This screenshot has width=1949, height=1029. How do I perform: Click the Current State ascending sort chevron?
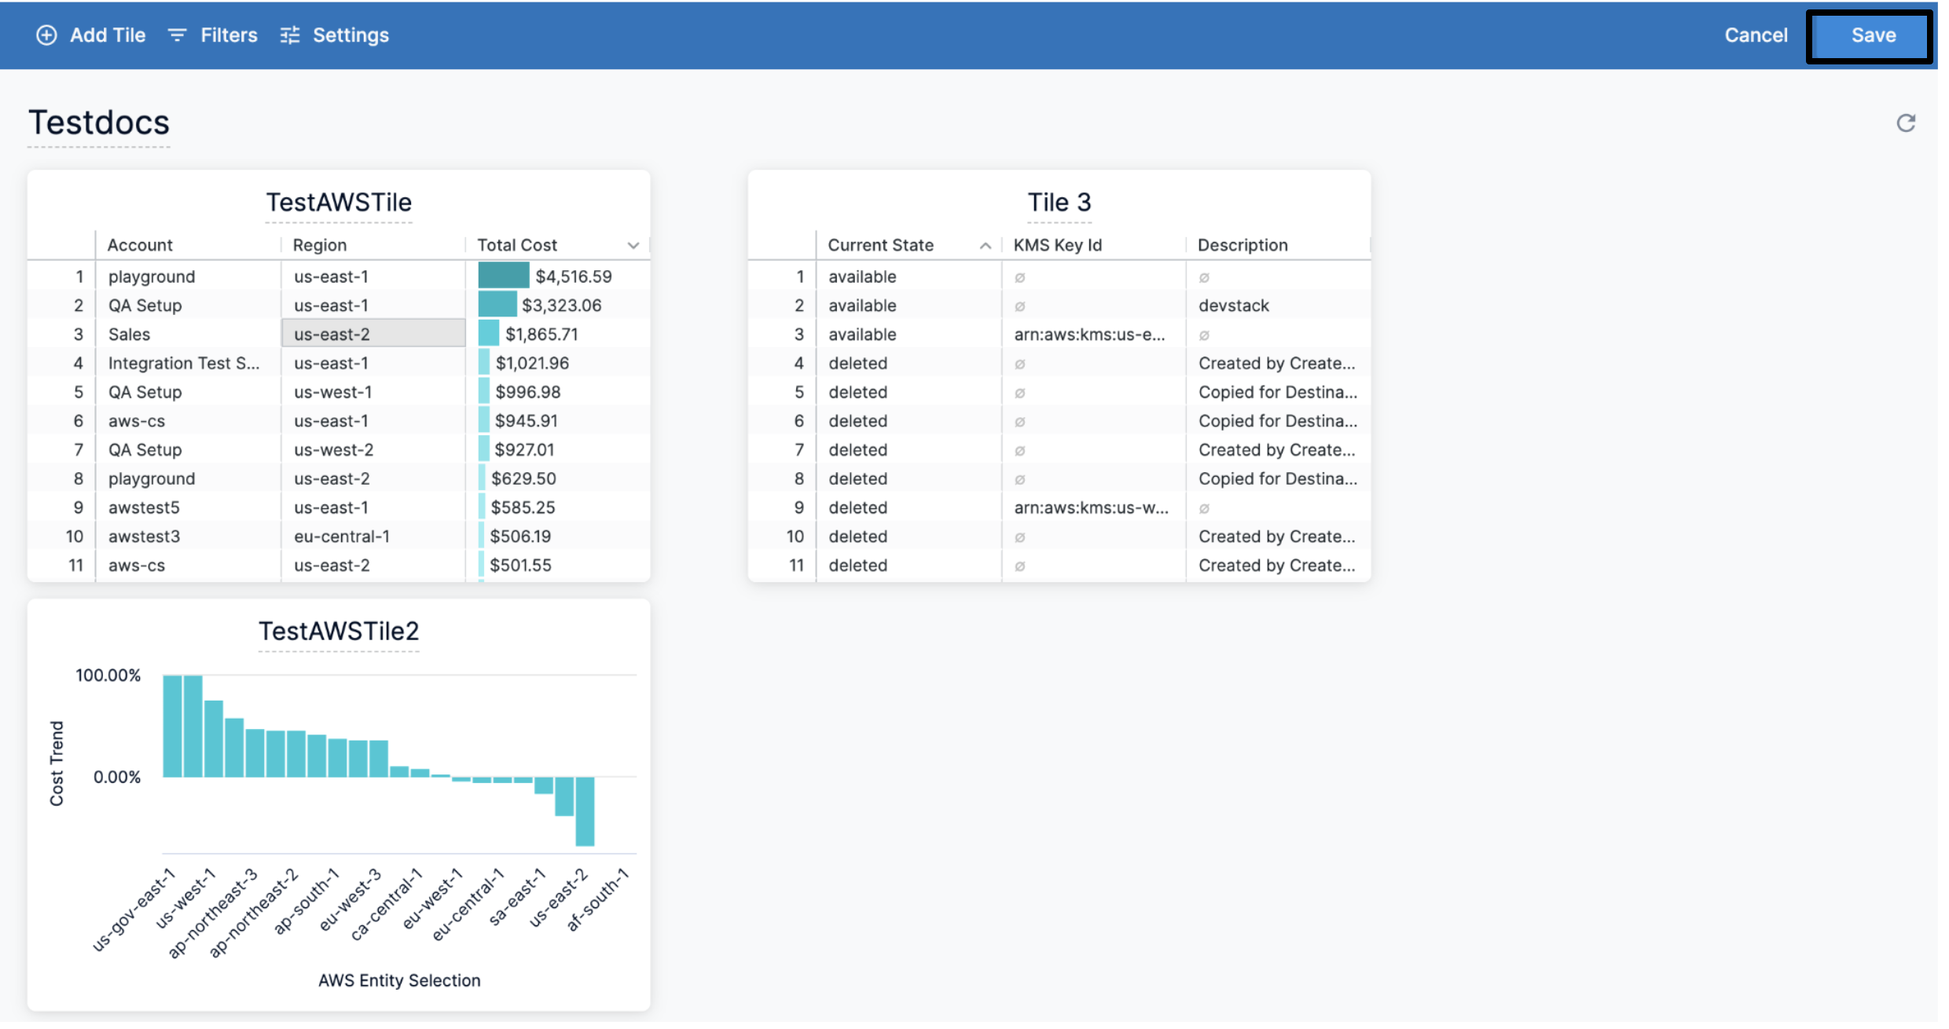[985, 246]
